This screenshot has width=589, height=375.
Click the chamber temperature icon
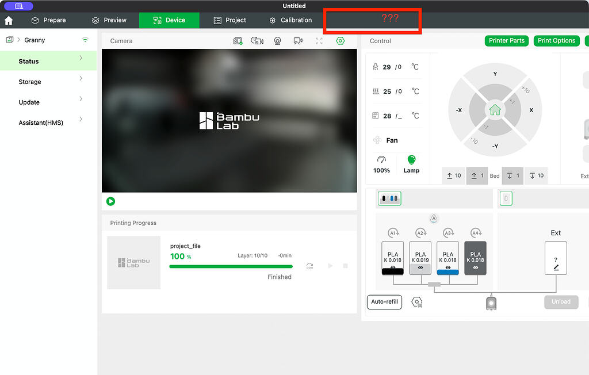(375, 116)
